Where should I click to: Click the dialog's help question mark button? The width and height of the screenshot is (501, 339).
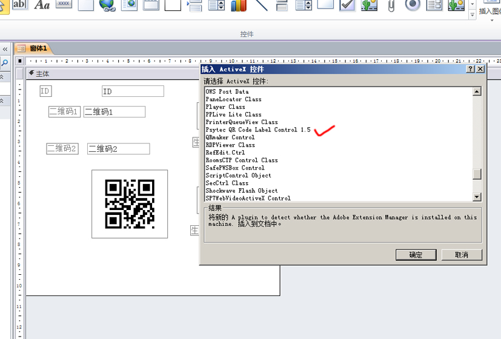click(x=470, y=69)
